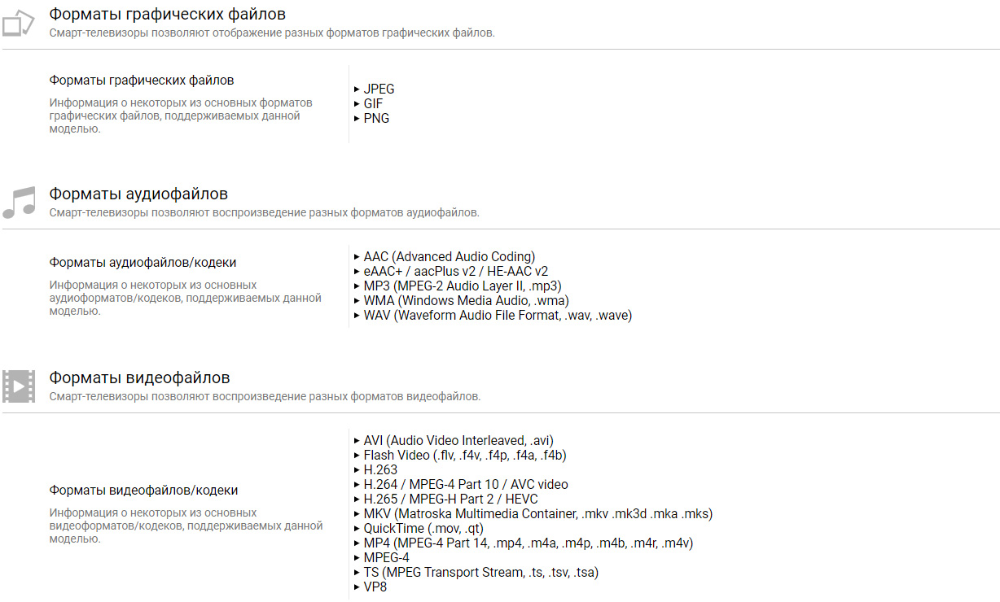Select the PNG format entry
The image size is (1000, 602).
coord(376,119)
